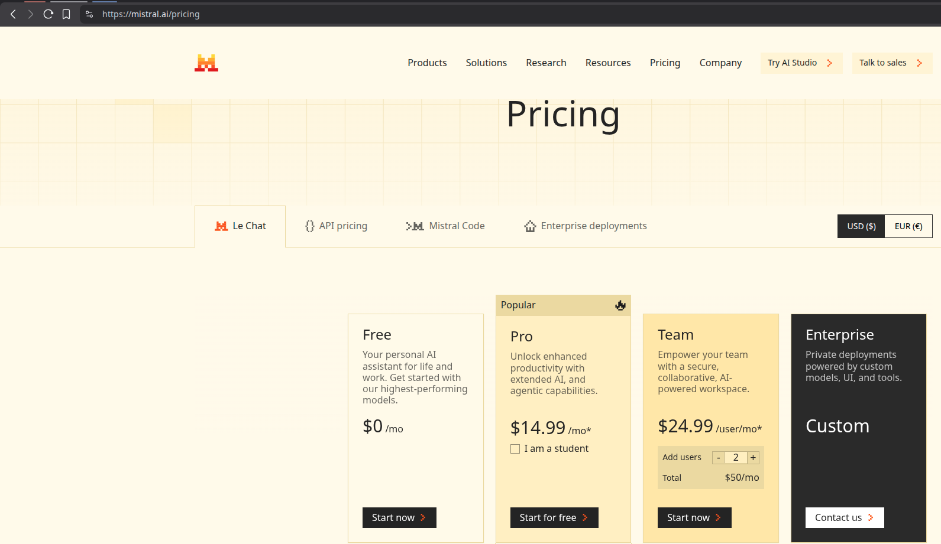Click the Pro plan heading

(522, 337)
